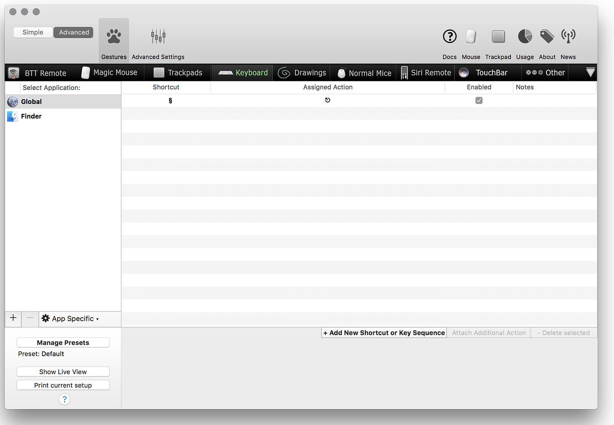Select Simple mode
This screenshot has width=614, height=425.
tap(33, 32)
